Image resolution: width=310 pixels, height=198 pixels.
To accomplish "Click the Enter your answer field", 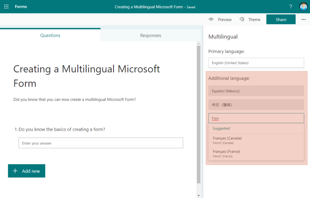I will 101,143.
